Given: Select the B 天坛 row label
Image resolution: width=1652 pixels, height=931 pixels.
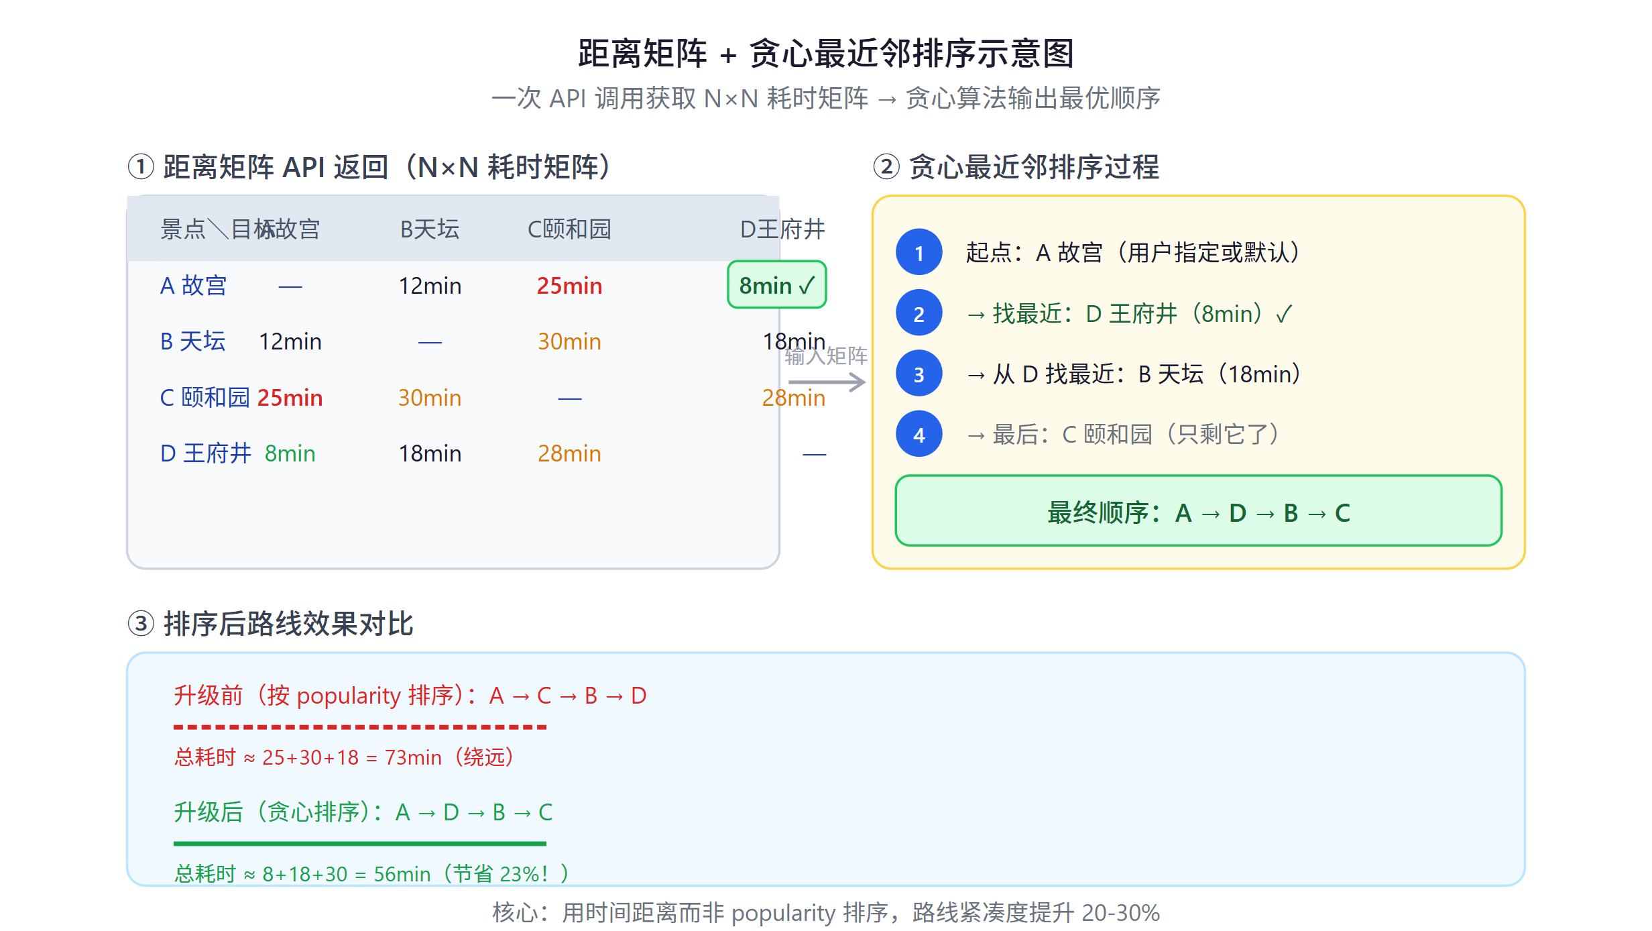Looking at the screenshot, I should coord(193,341).
